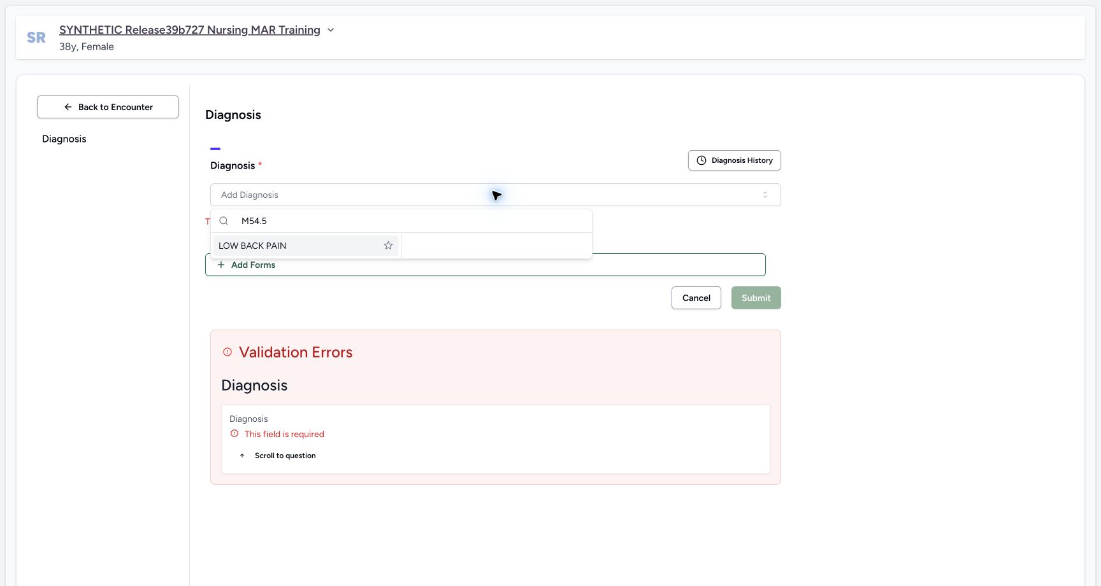
Task: Click the clock icon on Diagnosis History
Action: pos(702,160)
